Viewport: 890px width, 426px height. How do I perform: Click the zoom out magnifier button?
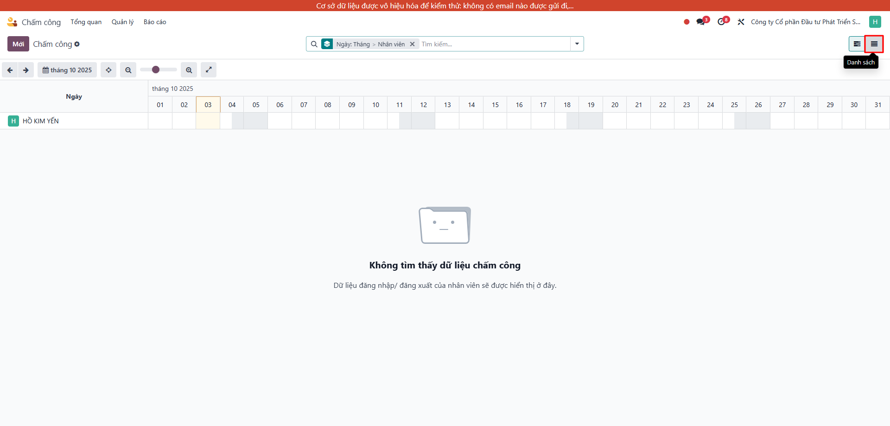pos(128,70)
